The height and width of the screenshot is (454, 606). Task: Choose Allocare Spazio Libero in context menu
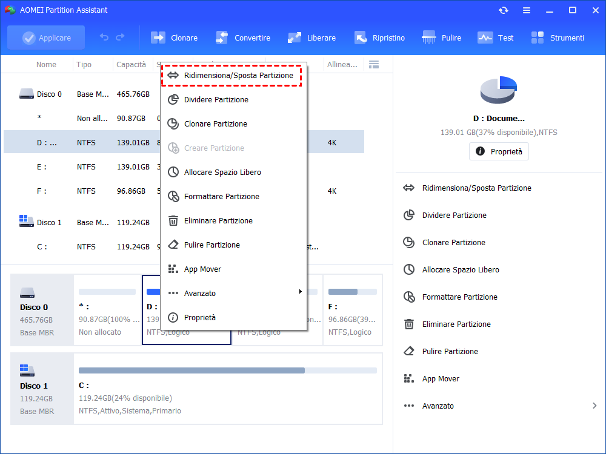point(233,172)
